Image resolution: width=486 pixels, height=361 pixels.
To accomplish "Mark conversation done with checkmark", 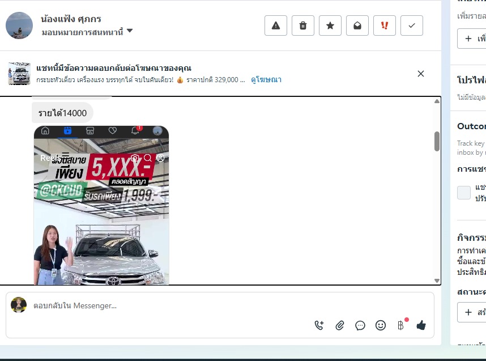I will [x=412, y=26].
